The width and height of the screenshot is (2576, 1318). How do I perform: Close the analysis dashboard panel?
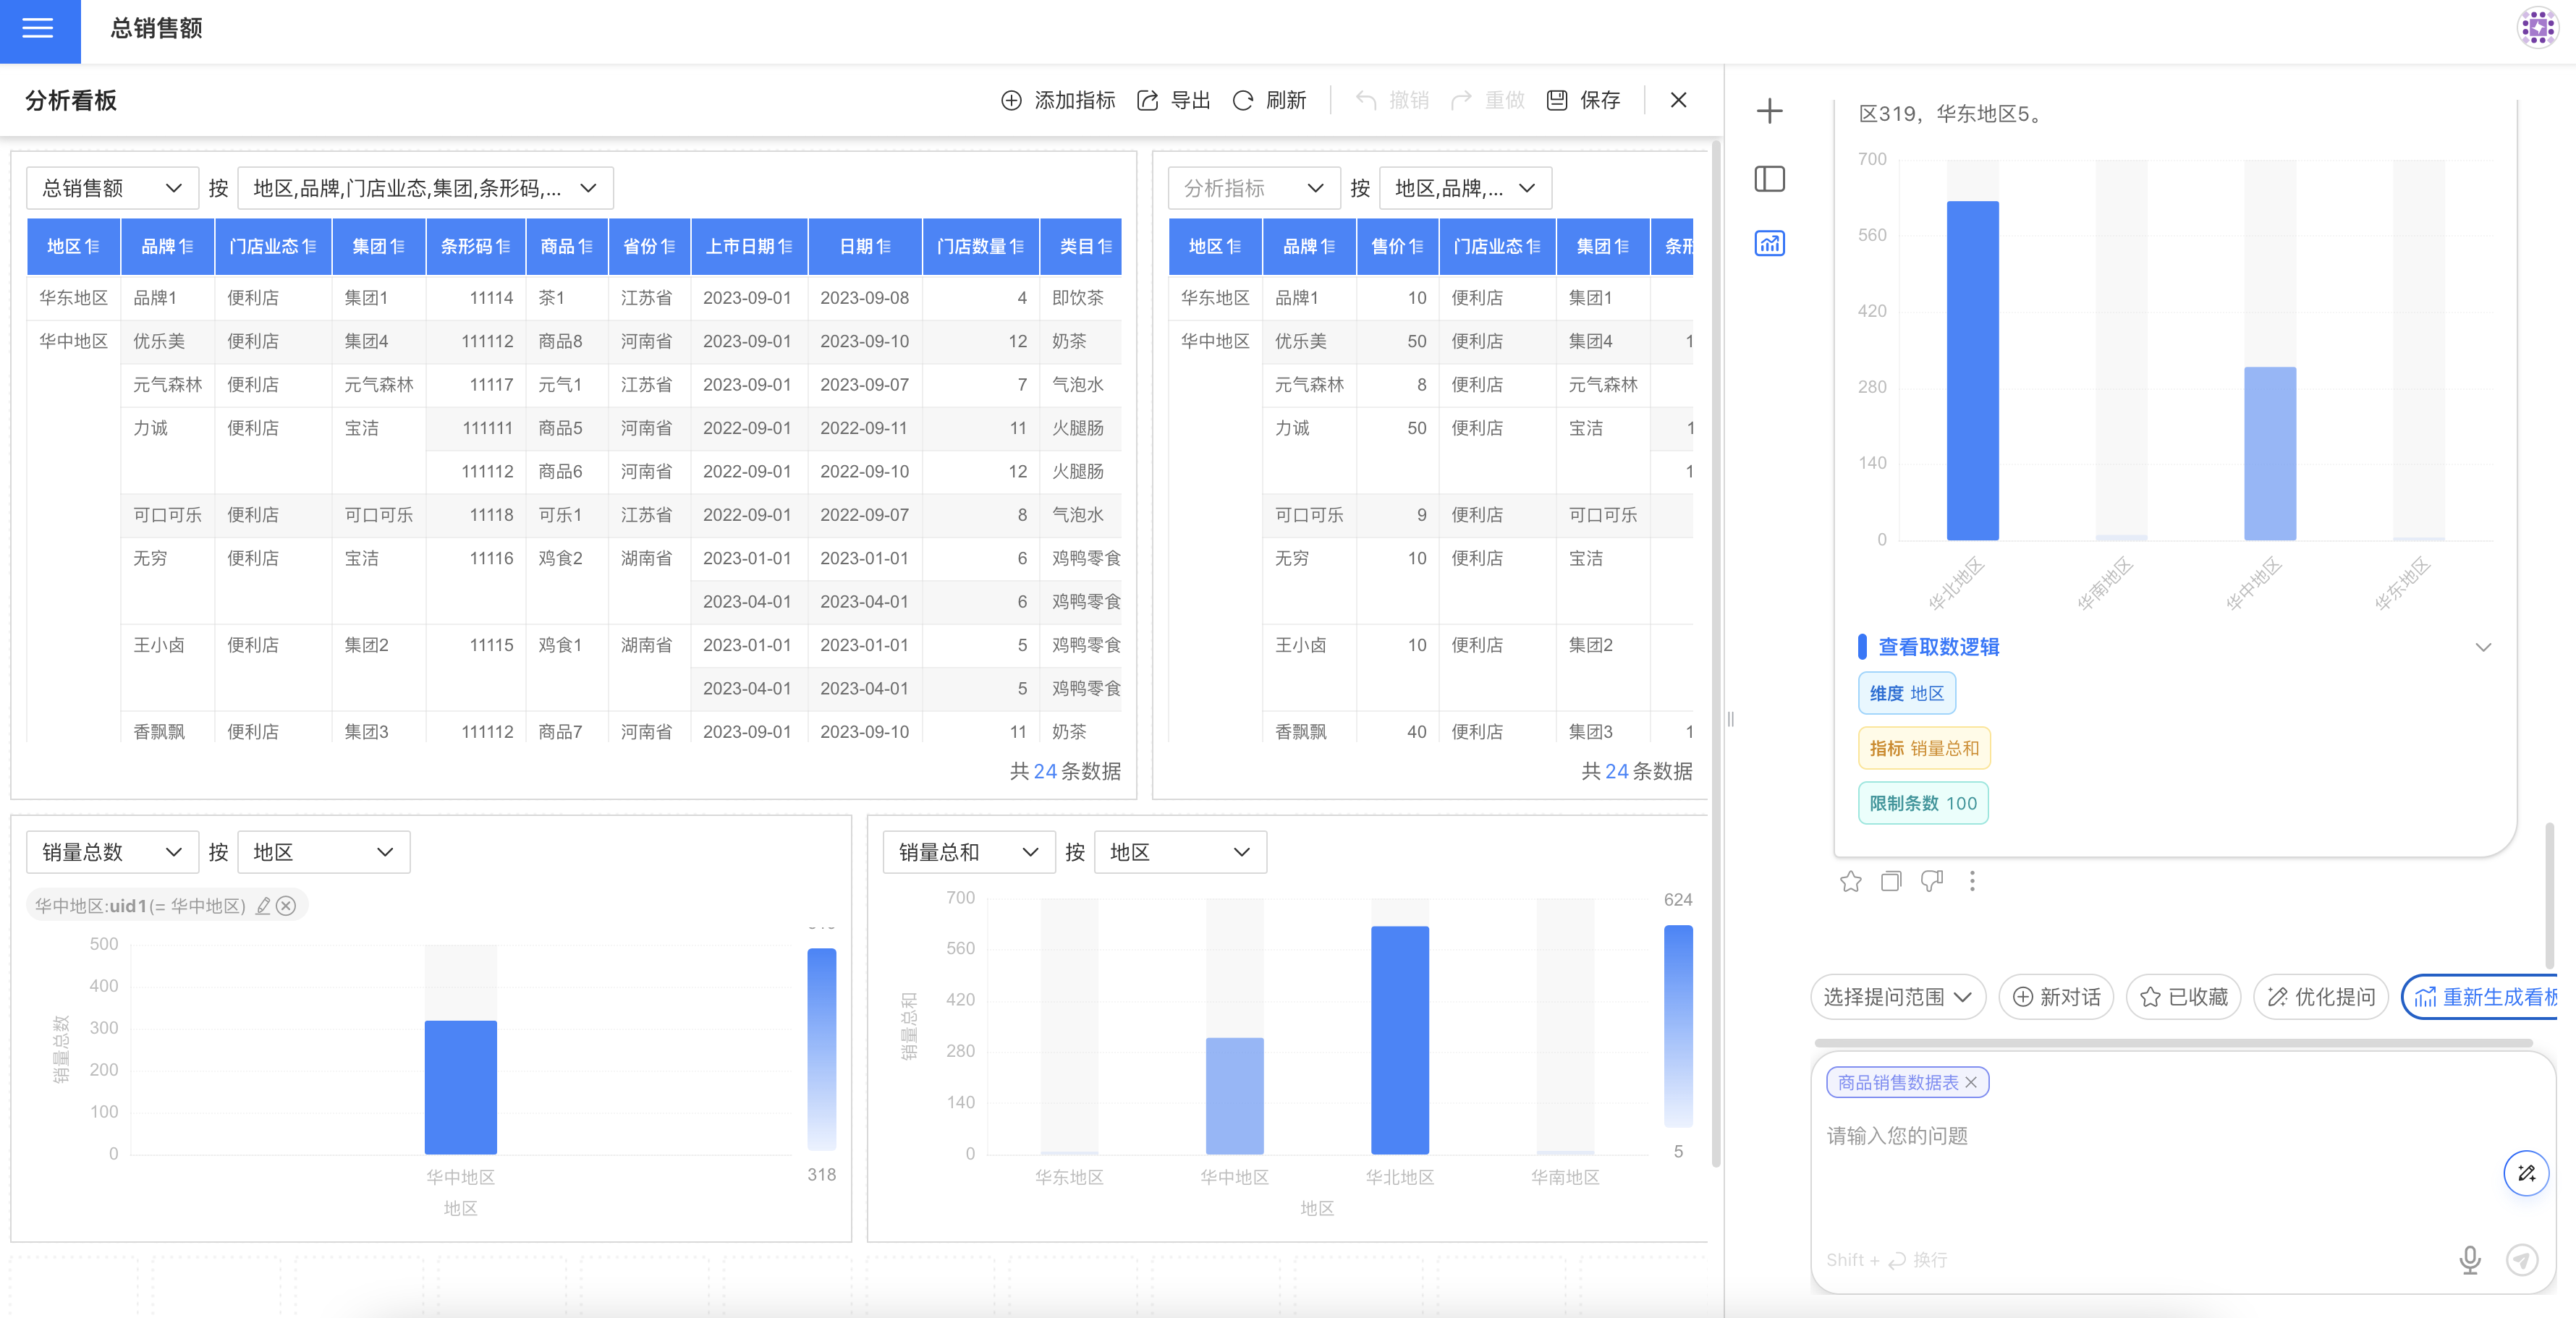[x=1678, y=100]
